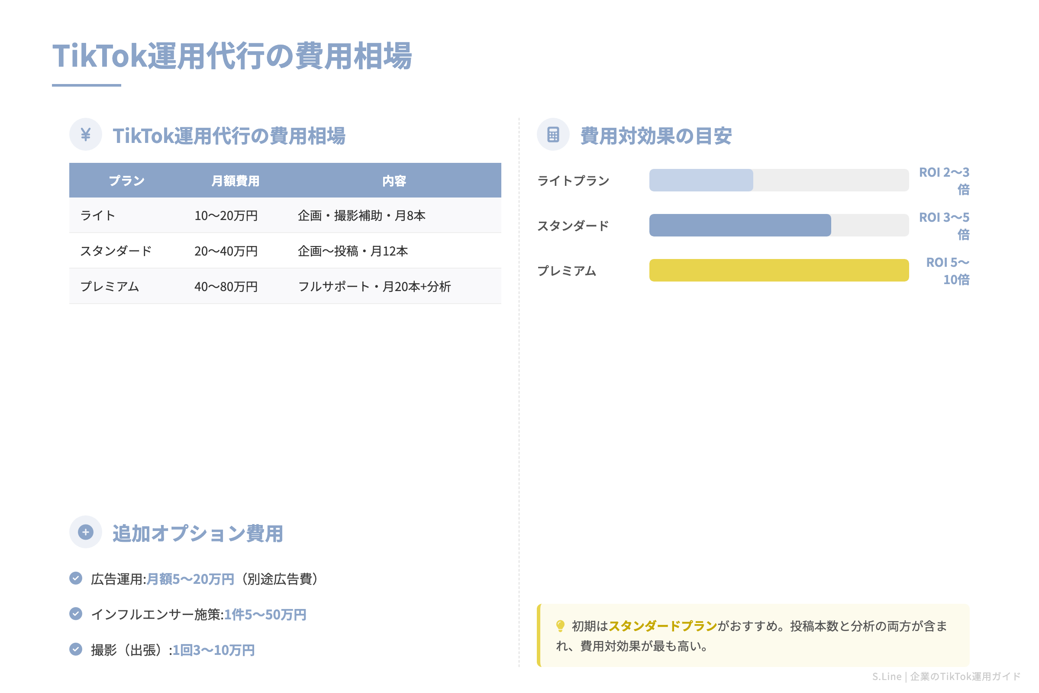The width and height of the screenshot is (1039, 693).
Task: Toggle the checkmark beside 広告運用
Action: [x=77, y=577]
